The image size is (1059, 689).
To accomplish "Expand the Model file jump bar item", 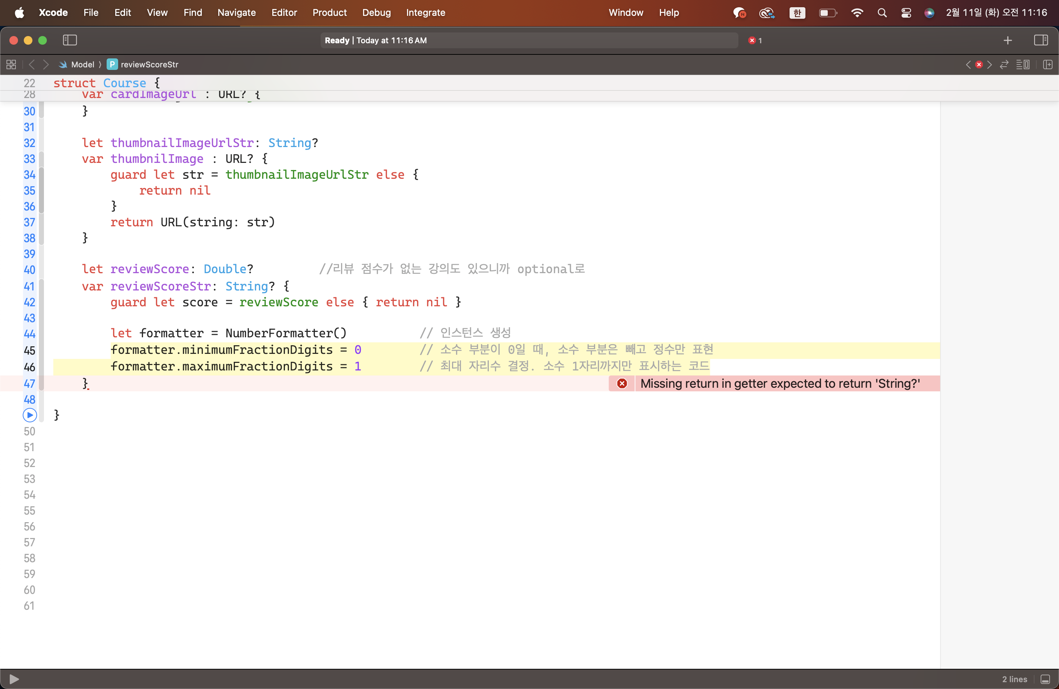I will click(82, 65).
